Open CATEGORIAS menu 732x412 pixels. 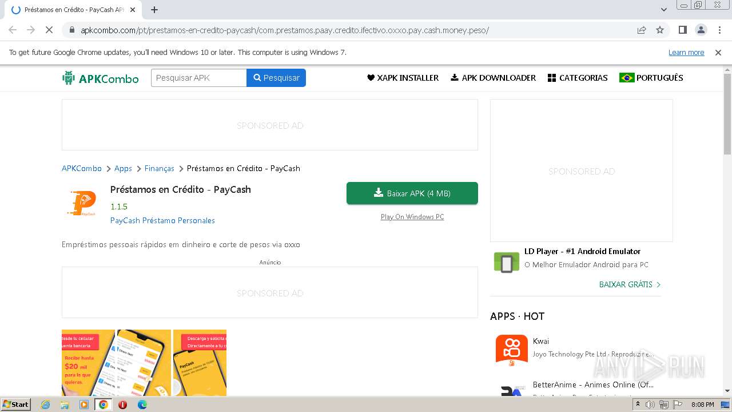[x=578, y=78]
